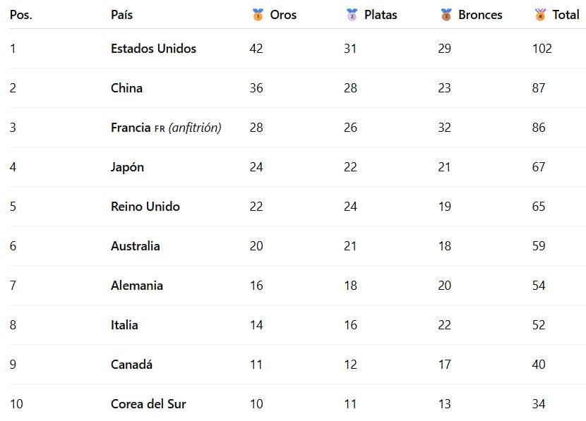Click the Japón row label

pos(127,167)
